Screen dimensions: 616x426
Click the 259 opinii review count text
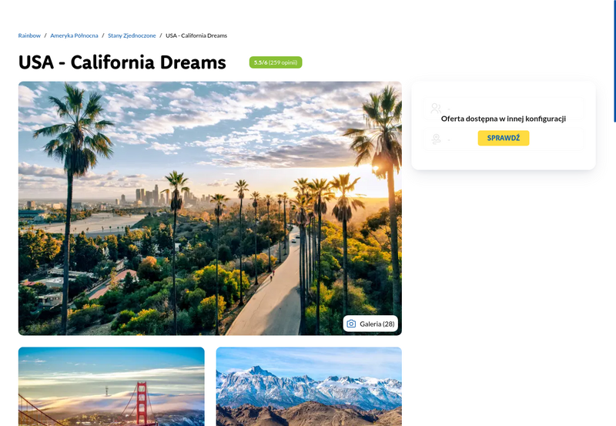(x=283, y=62)
